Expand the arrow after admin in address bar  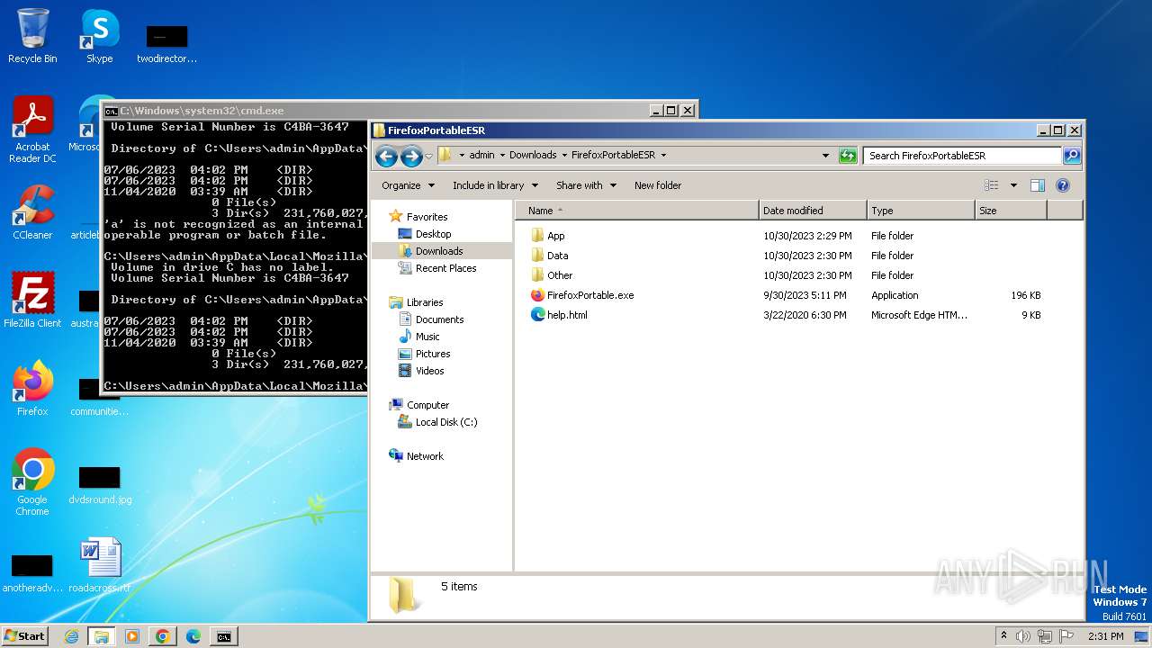(502, 155)
